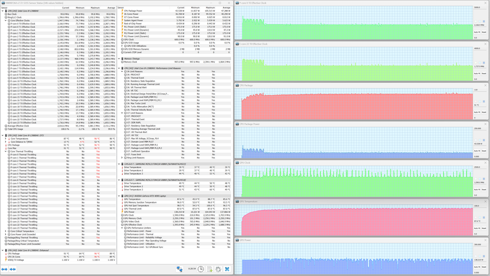This screenshot has width=490, height=276.
Task: Click Reset in P-core 0 T0 graph
Action: click(x=484, y=32)
